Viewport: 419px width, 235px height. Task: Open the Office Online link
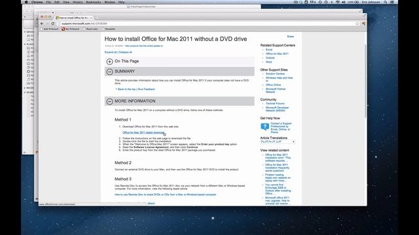(x=273, y=85)
